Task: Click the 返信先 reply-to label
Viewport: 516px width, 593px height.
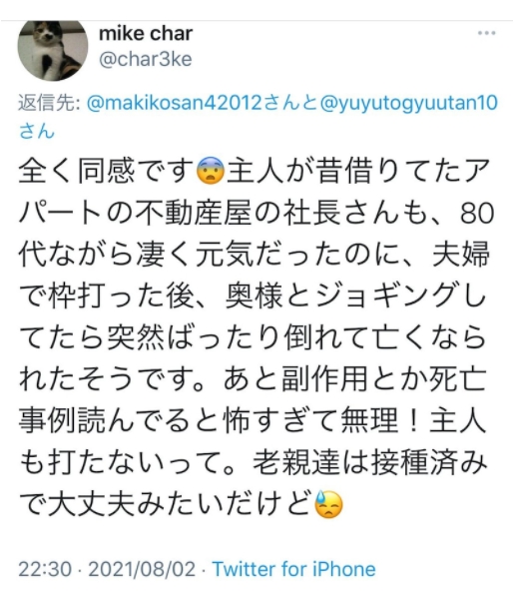Action: pyautogui.click(x=49, y=103)
